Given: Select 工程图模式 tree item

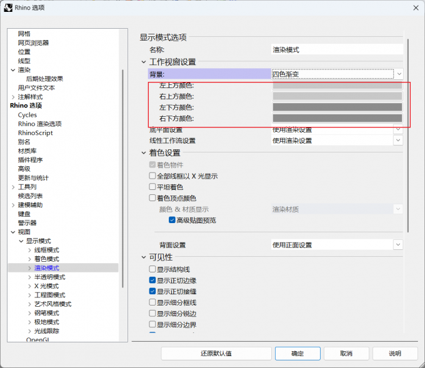Looking at the screenshot, I should (x=49, y=295).
